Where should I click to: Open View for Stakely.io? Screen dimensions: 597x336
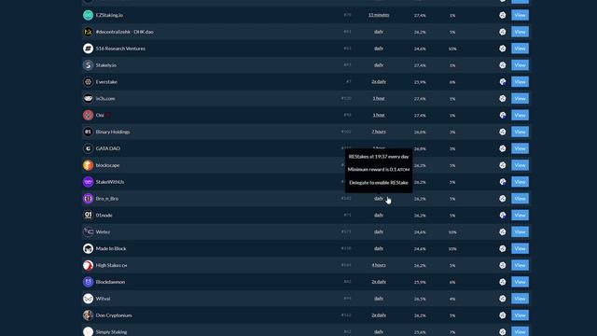(520, 65)
